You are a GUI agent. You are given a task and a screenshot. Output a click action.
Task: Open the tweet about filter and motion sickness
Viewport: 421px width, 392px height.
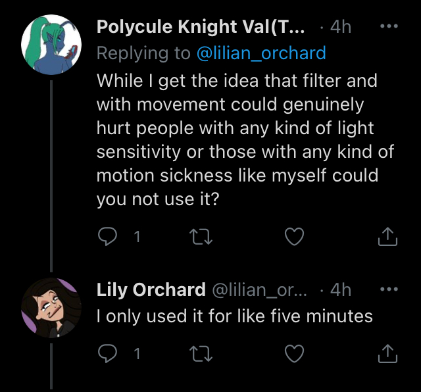[x=245, y=140]
